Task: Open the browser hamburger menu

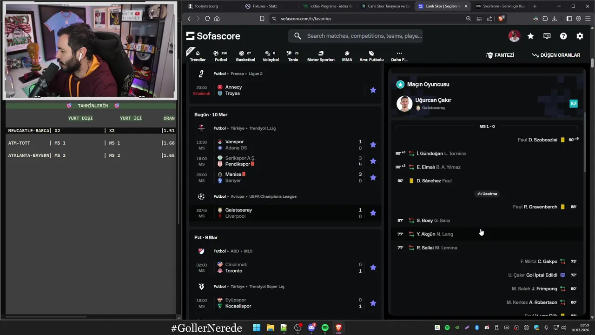Action: point(588,19)
